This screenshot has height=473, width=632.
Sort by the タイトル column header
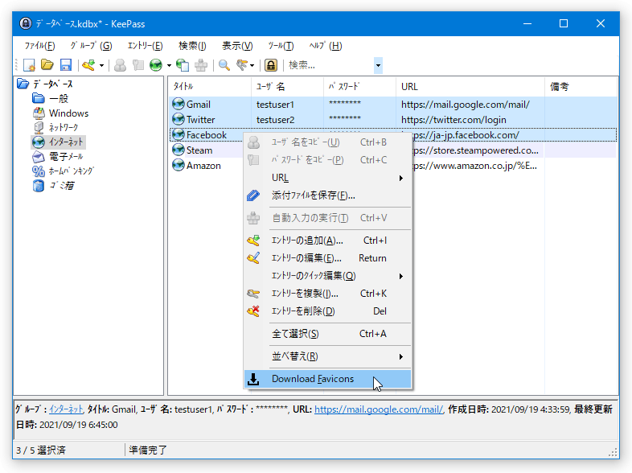click(x=210, y=86)
